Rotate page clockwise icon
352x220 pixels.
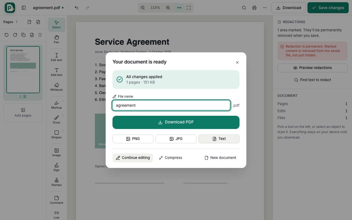15,35
